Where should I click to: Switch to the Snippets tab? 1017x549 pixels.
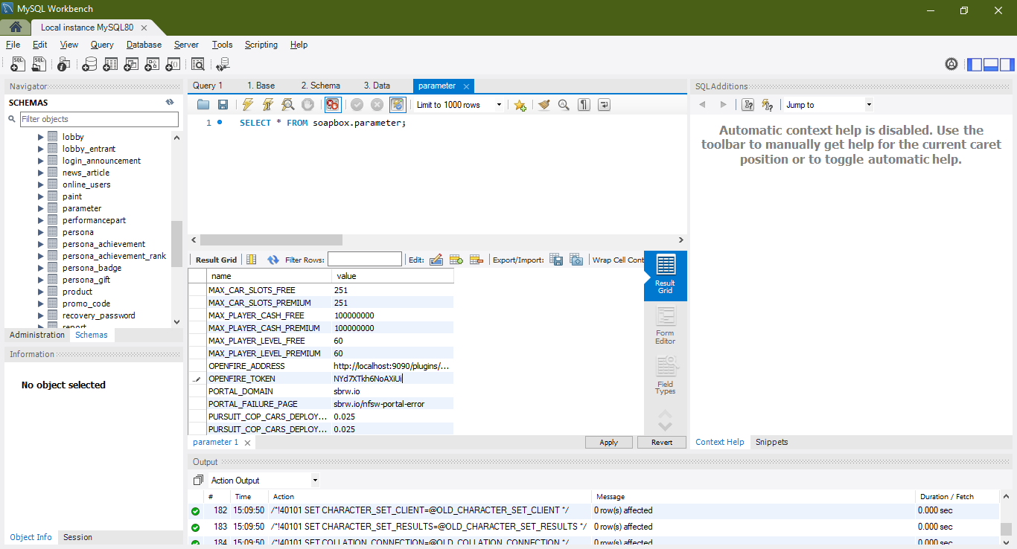tap(771, 442)
